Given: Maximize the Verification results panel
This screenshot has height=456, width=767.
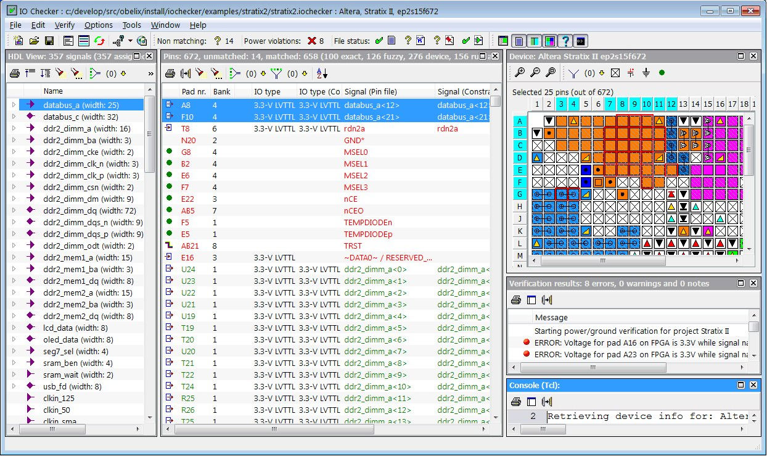Looking at the screenshot, I should (742, 283).
